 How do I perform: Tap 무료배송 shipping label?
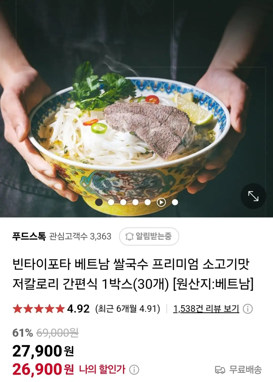[245, 370]
